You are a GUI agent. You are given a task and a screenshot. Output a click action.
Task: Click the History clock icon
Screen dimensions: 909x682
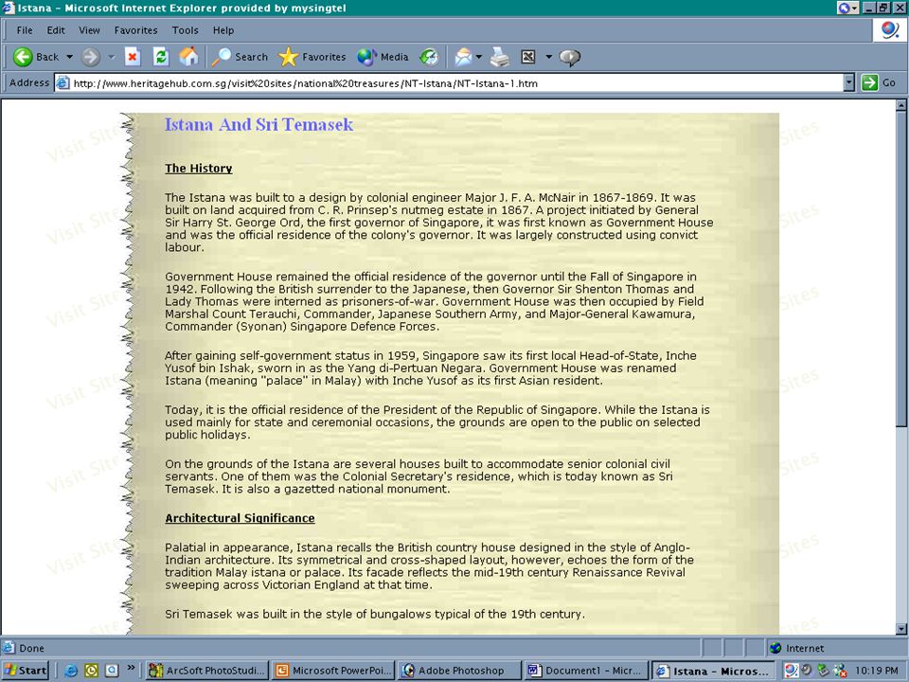click(x=429, y=57)
